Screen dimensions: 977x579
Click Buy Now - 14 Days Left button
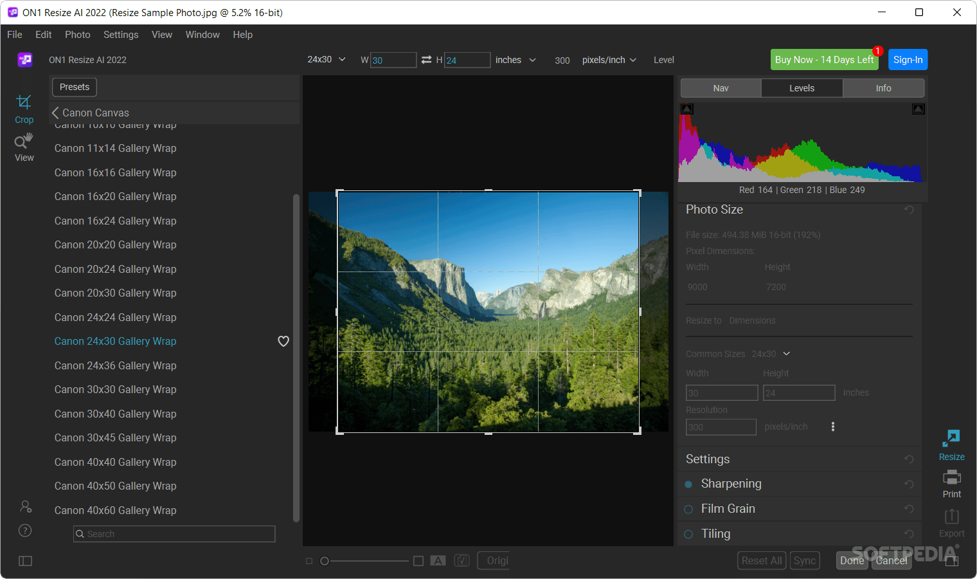point(825,60)
